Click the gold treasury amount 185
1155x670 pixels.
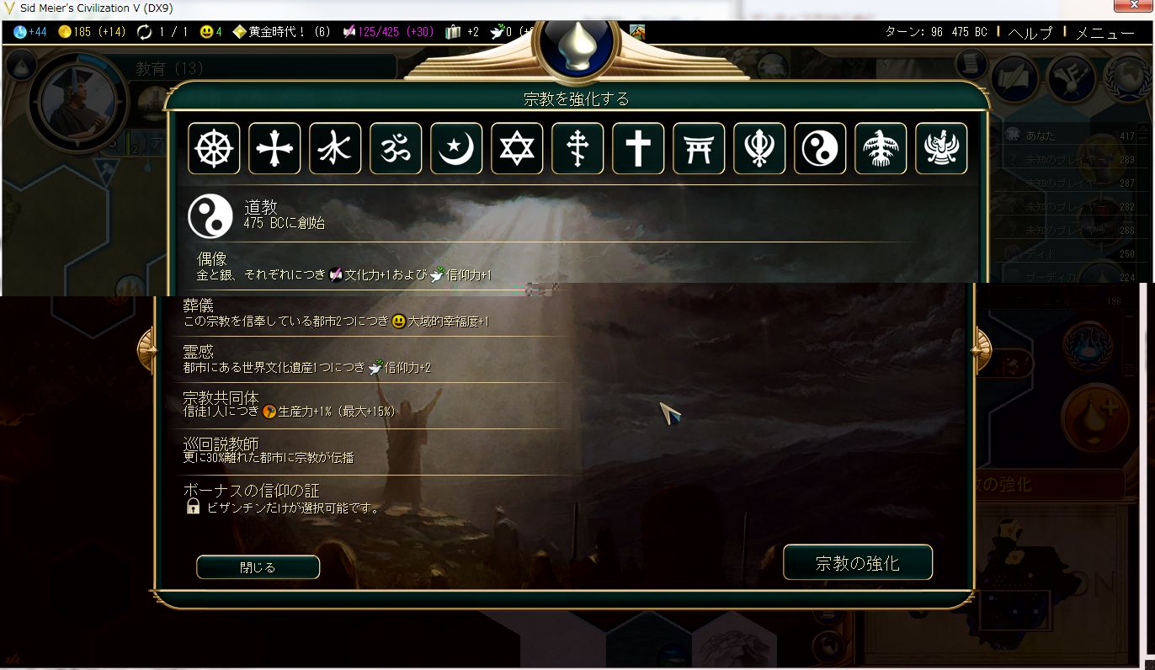[82, 32]
